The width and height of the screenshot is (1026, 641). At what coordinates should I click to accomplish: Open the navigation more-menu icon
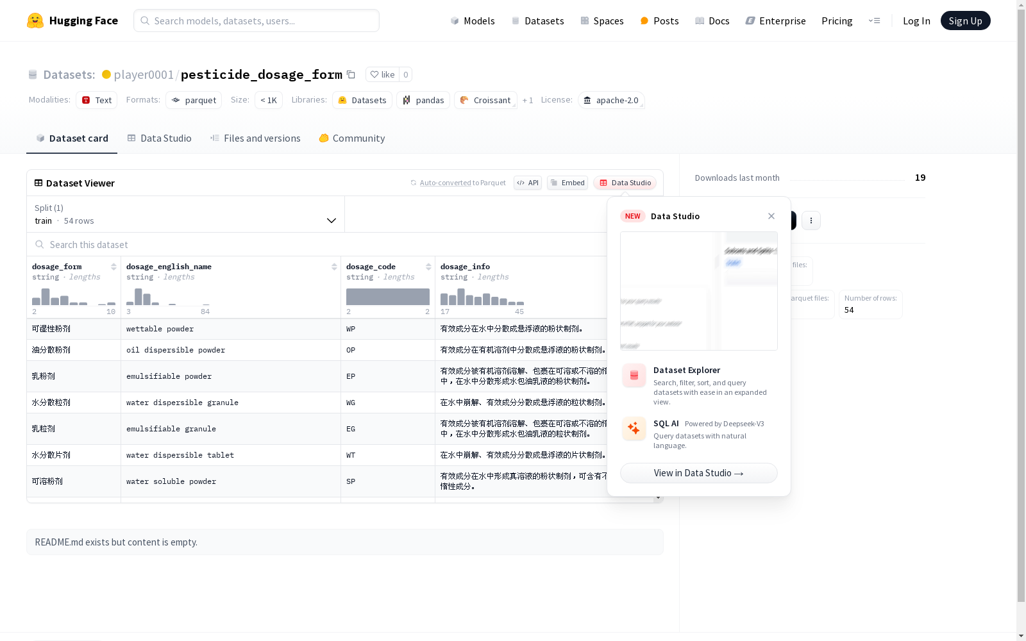(874, 21)
